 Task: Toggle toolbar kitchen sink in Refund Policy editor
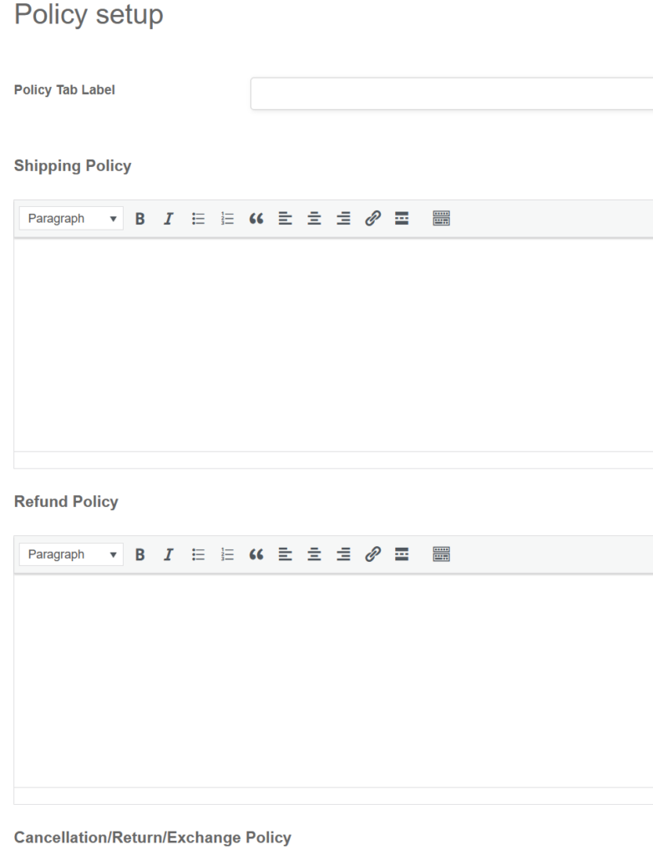(441, 554)
